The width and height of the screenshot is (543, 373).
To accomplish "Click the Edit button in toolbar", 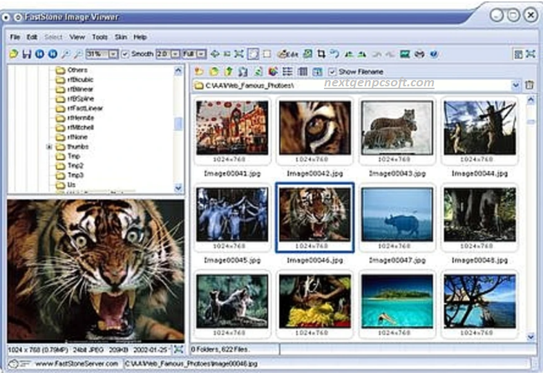I will pyautogui.click(x=288, y=54).
